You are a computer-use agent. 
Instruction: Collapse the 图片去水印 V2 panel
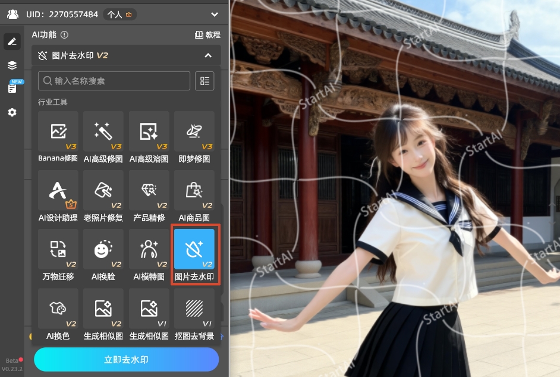coord(208,55)
